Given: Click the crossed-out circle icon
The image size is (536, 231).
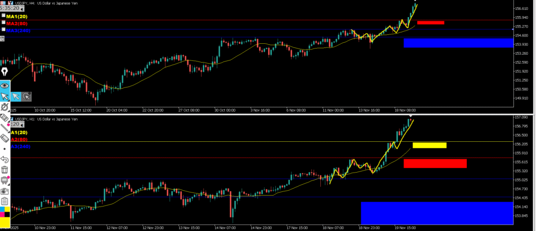Looking at the screenshot, I should pyautogui.click(x=5, y=107).
